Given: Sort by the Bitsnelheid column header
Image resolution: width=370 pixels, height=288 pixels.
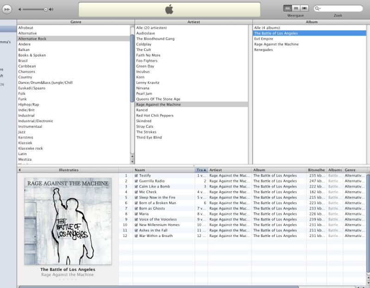Looking at the screenshot, I should [x=316, y=170].
